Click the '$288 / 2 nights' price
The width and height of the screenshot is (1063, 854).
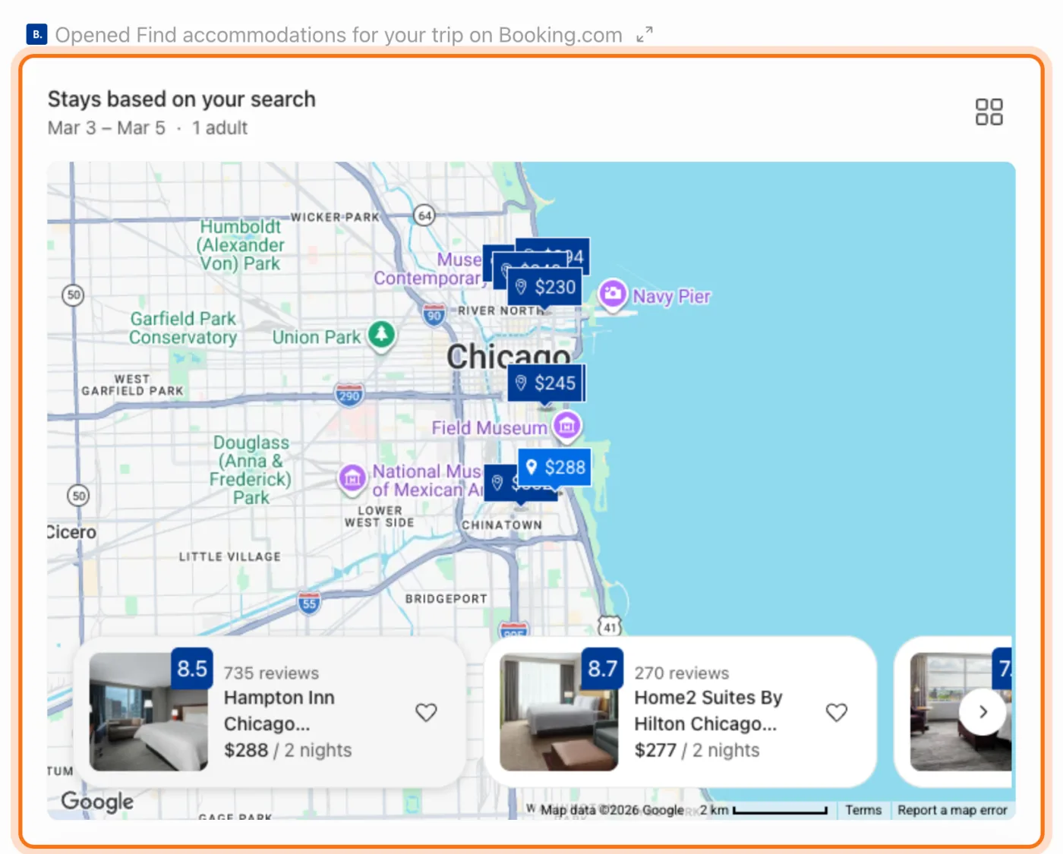pos(288,750)
